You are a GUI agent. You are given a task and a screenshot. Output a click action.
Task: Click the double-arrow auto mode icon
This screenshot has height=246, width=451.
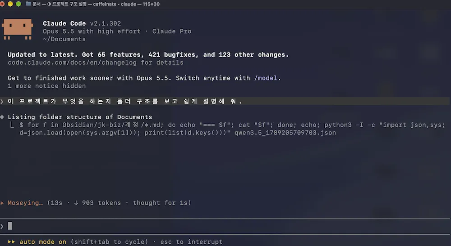click(x=11, y=242)
